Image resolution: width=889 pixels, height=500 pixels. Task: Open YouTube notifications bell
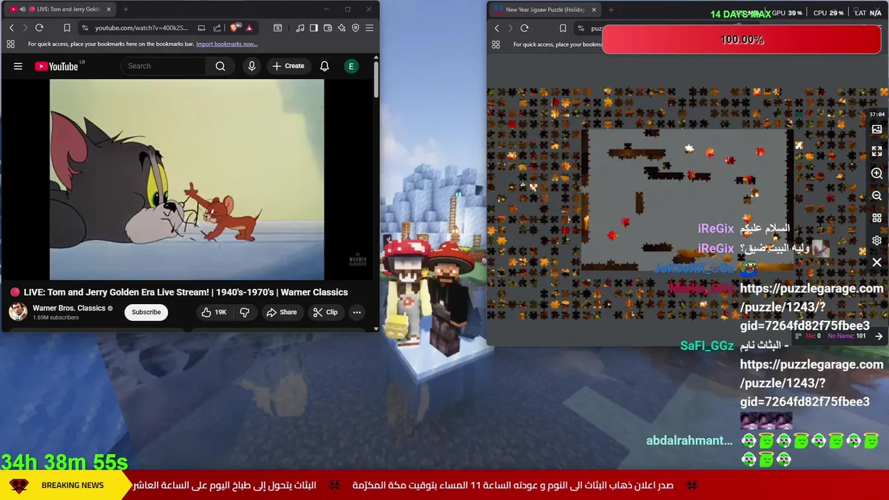pos(324,66)
